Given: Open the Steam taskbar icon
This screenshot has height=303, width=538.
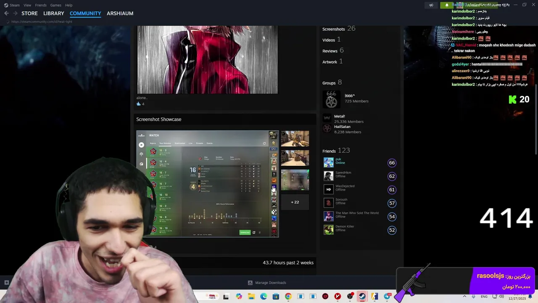Looking at the screenshot, I should pos(362,297).
